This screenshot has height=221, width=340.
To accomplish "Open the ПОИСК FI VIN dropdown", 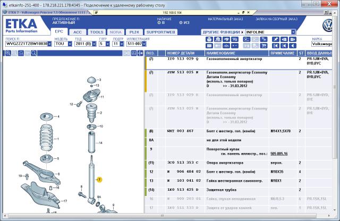I will (49, 44).
